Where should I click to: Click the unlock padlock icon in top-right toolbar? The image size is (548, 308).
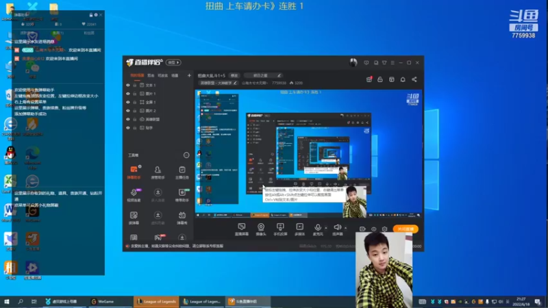point(380,79)
